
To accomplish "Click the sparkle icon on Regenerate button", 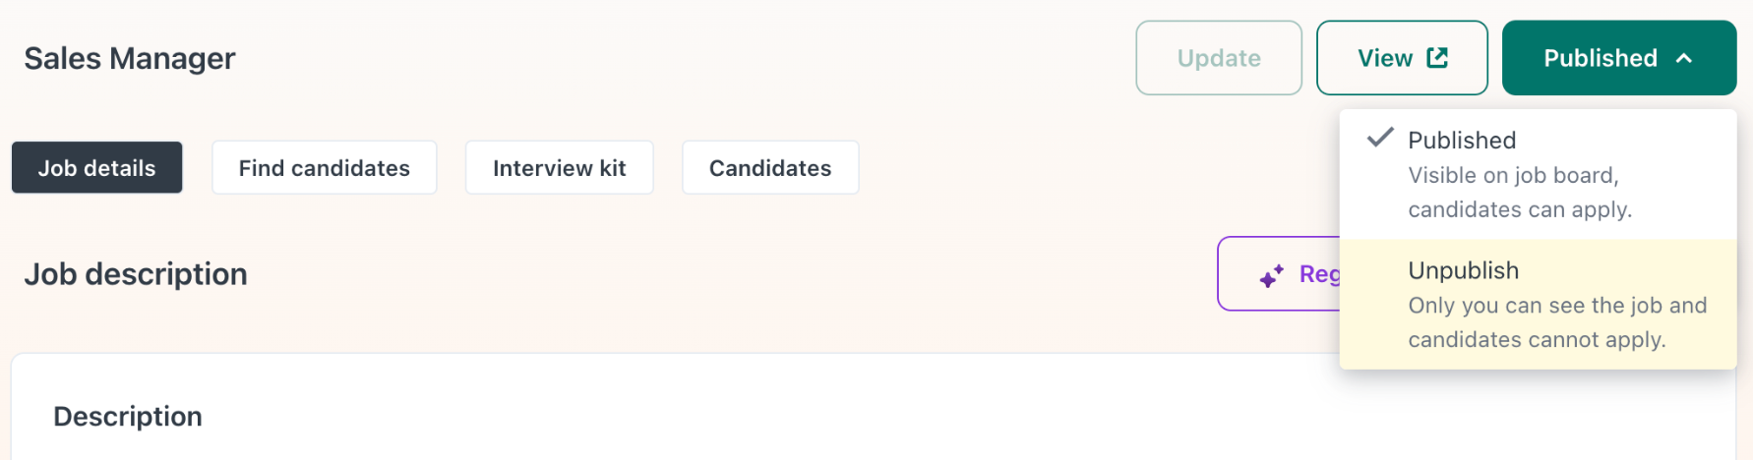I will pos(1272,275).
